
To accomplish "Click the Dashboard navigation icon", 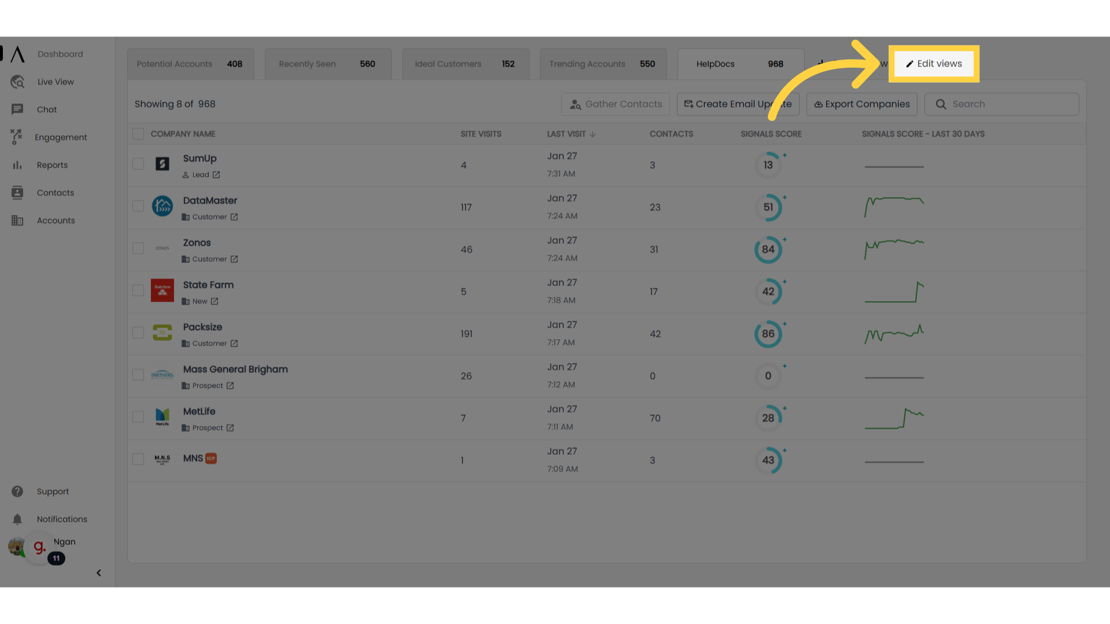I will pyautogui.click(x=17, y=53).
